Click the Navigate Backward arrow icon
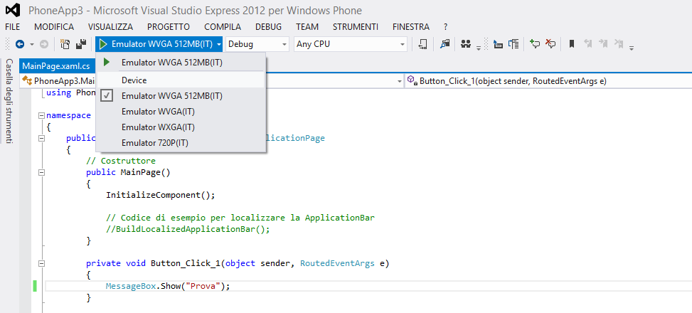The image size is (692, 313). [20, 44]
